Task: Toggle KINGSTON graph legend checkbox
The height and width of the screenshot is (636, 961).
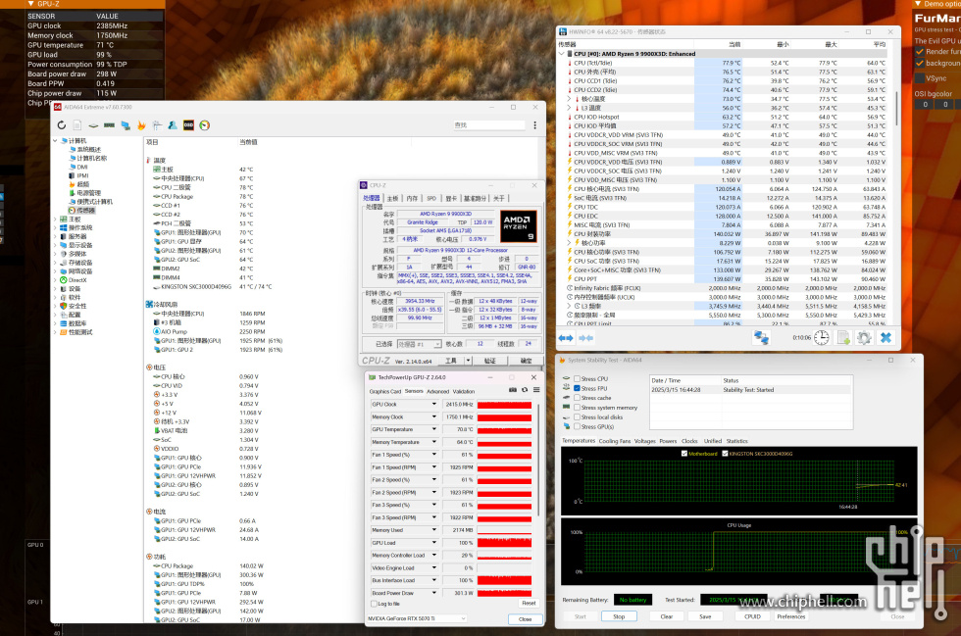Action: point(725,454)
